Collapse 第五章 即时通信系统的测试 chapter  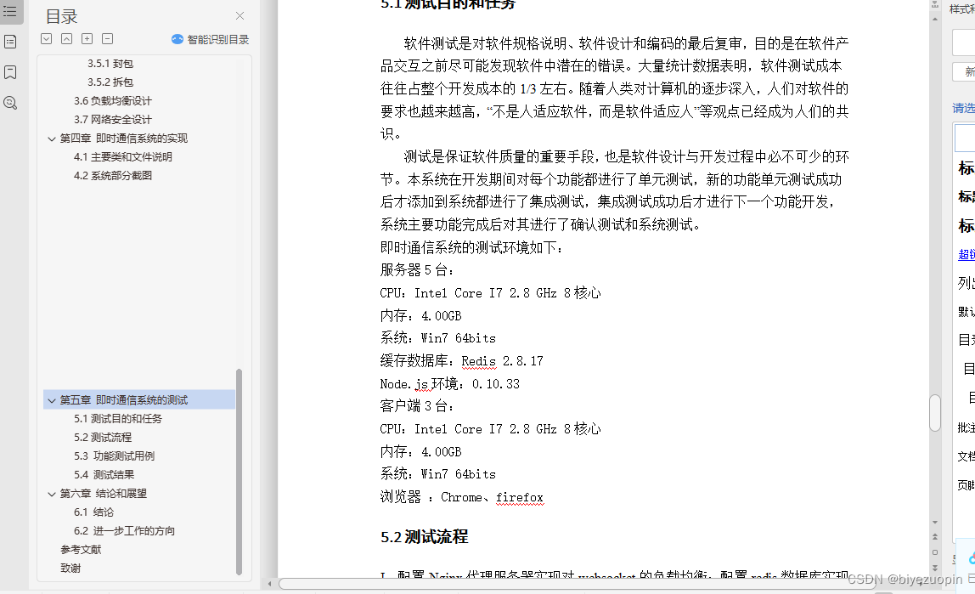(x=52, y=400)
